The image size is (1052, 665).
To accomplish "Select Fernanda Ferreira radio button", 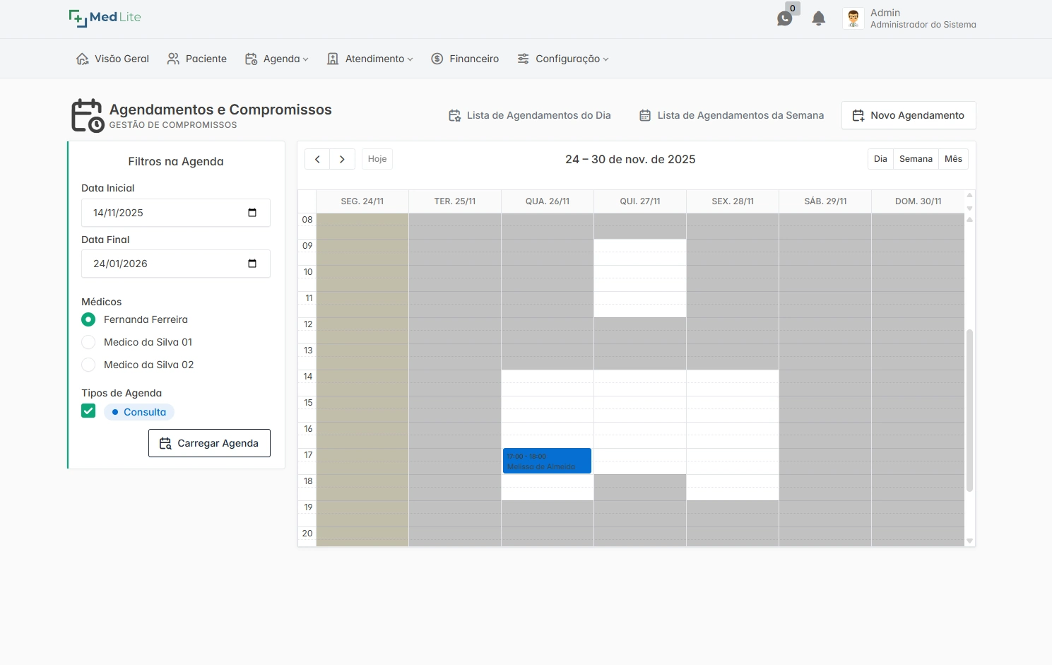I will [88, 319].
